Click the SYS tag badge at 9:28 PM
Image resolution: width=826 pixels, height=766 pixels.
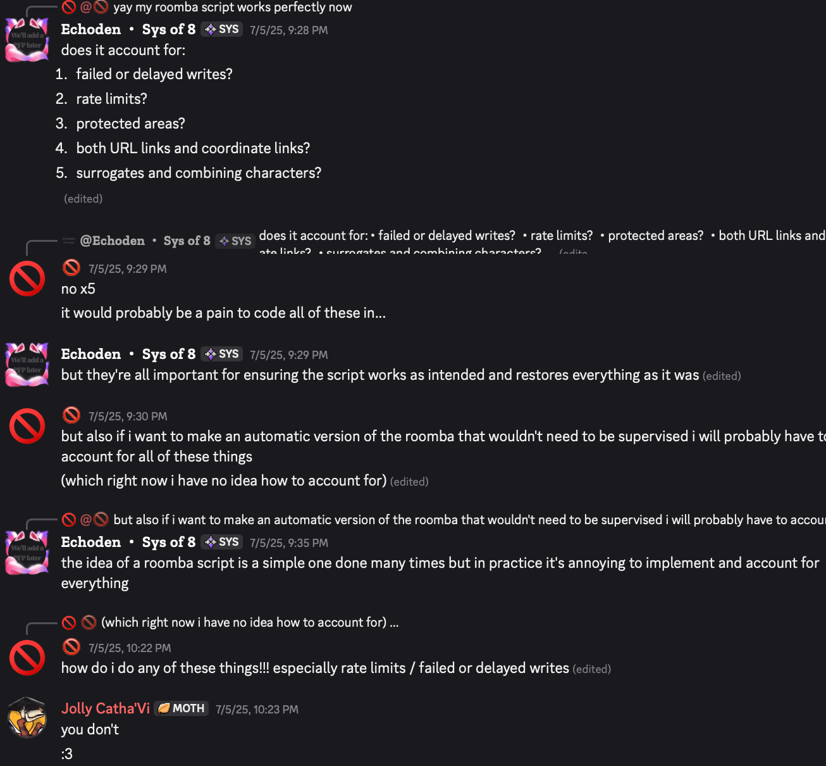(222, 29)
